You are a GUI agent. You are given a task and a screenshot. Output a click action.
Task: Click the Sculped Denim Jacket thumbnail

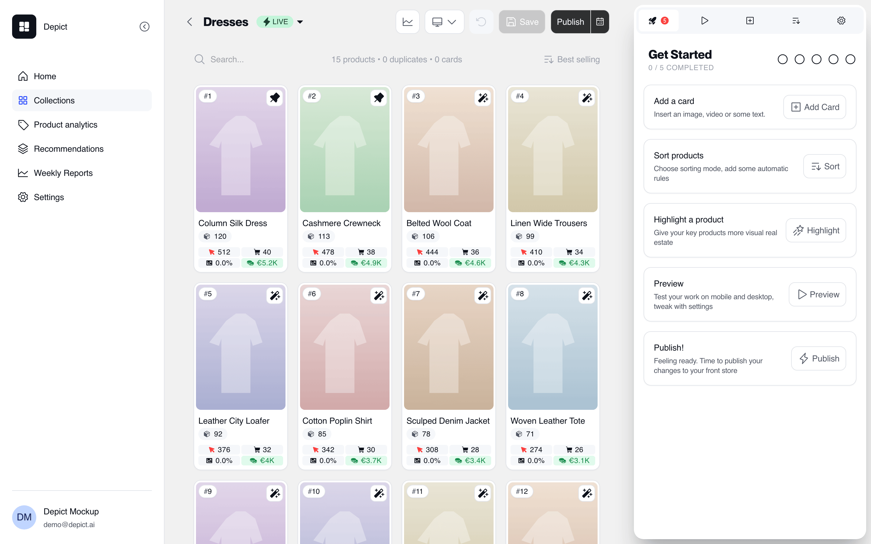coord(449,347)
